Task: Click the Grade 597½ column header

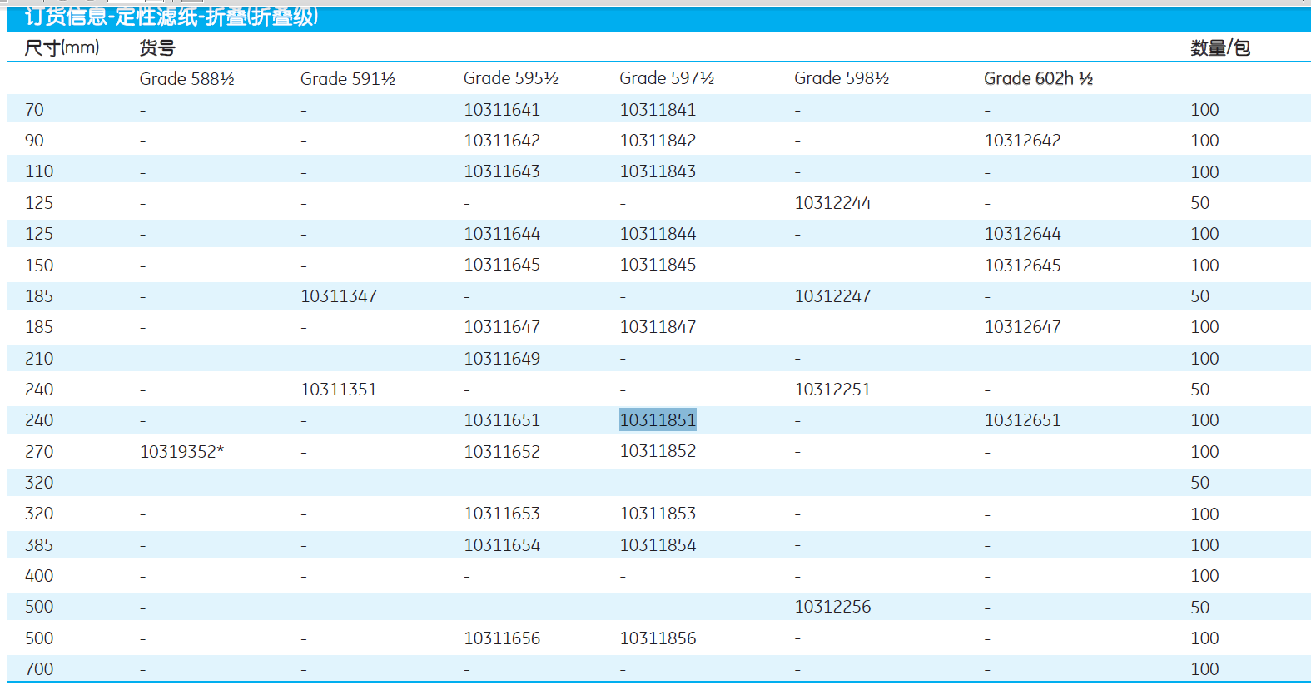Action: pyautogui.click(x=666, y=78)
